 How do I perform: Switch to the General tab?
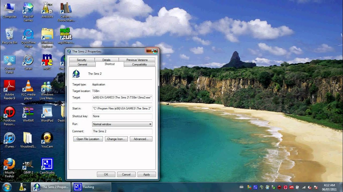pyautogui.click(x=82, y=65)
